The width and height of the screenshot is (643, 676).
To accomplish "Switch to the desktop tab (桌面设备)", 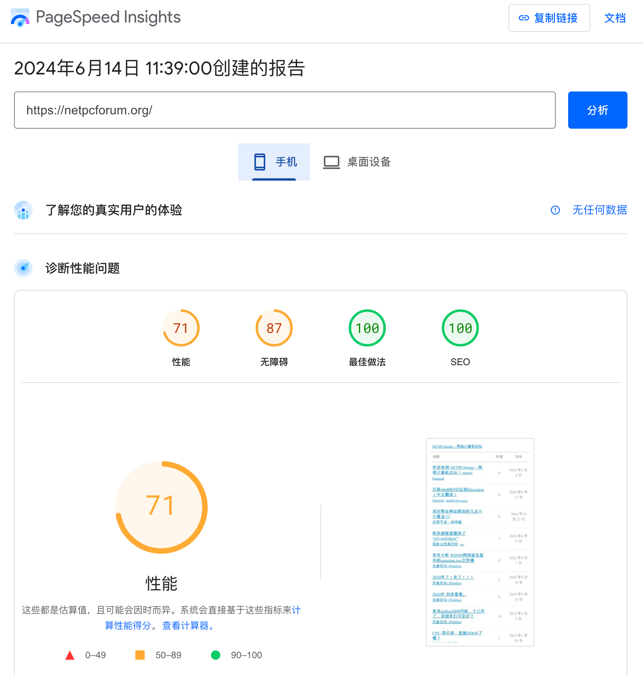I will tap(357, 162).
